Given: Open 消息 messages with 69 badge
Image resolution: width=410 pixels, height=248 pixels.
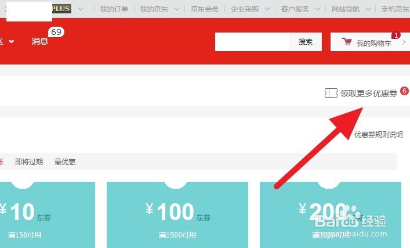Looking at the screenshot, I should pyautogui.click(x=40, y=41).
